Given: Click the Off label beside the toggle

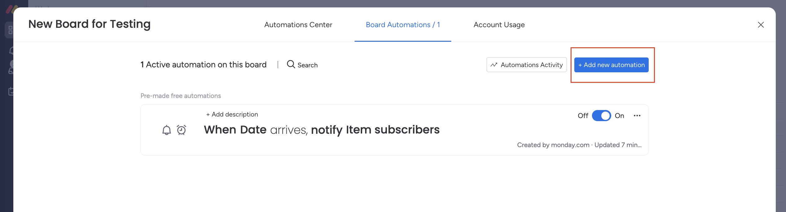Looking at the screenshot, I should [x=583, y=116].
